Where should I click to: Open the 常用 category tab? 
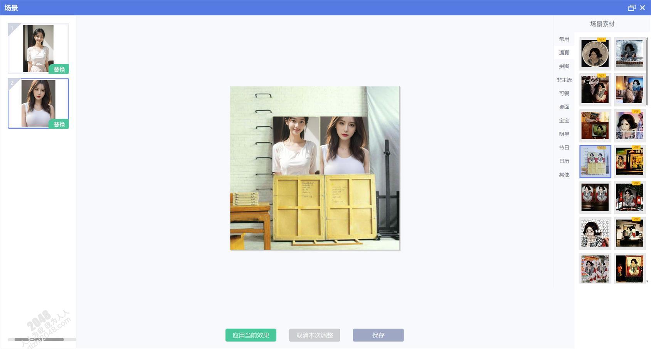click(x=564, y=39)
